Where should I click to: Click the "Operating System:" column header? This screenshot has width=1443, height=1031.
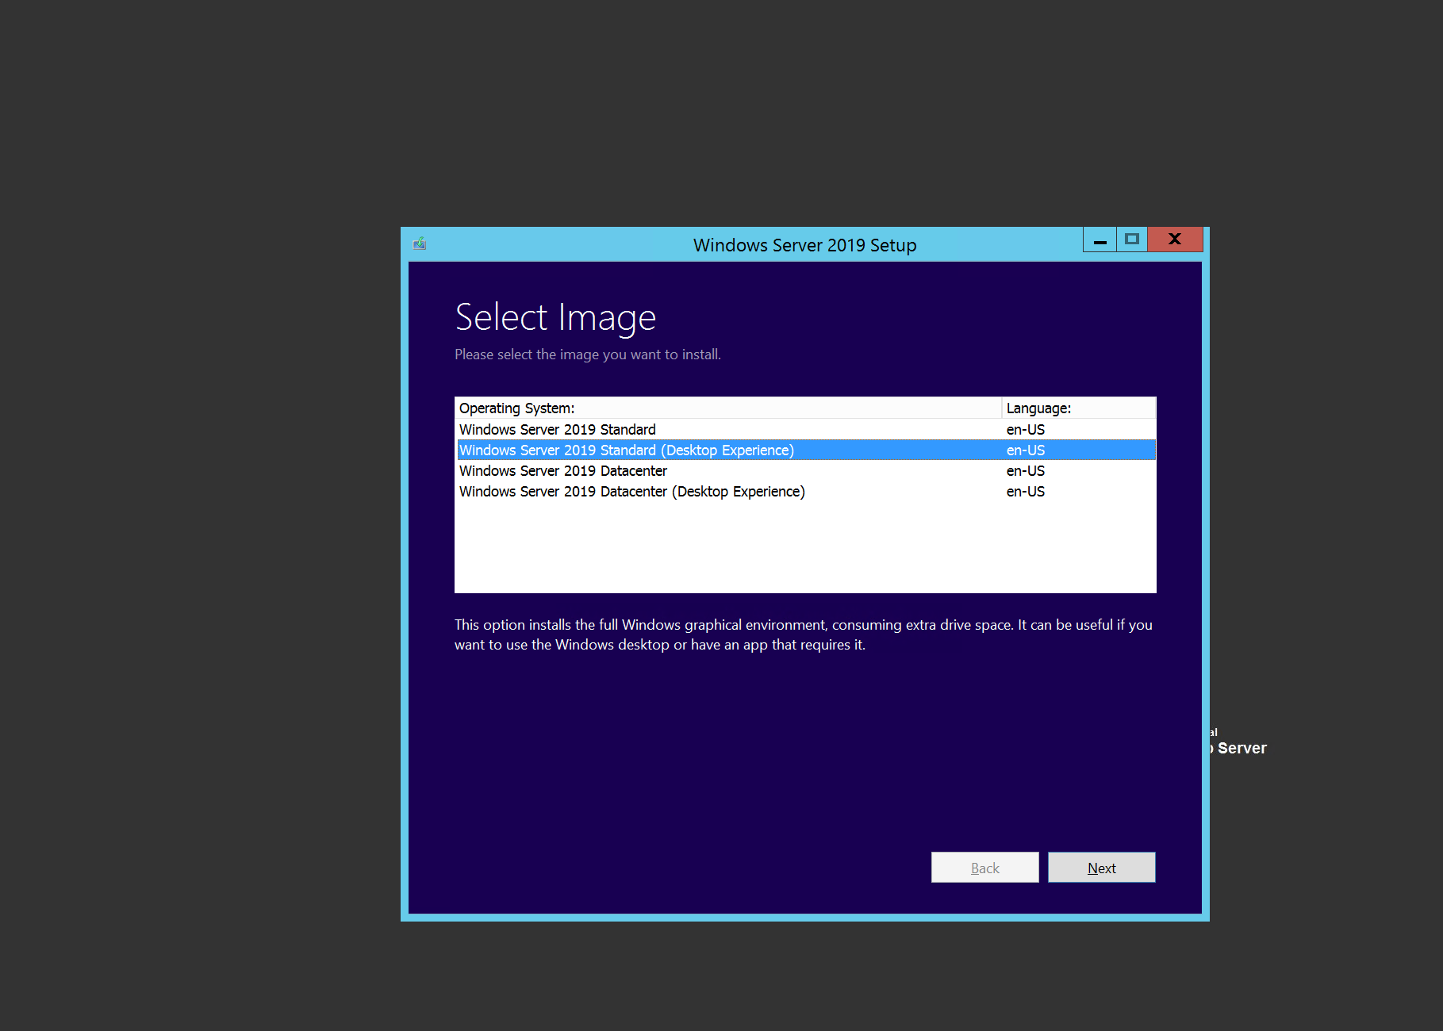pos(517,408)
